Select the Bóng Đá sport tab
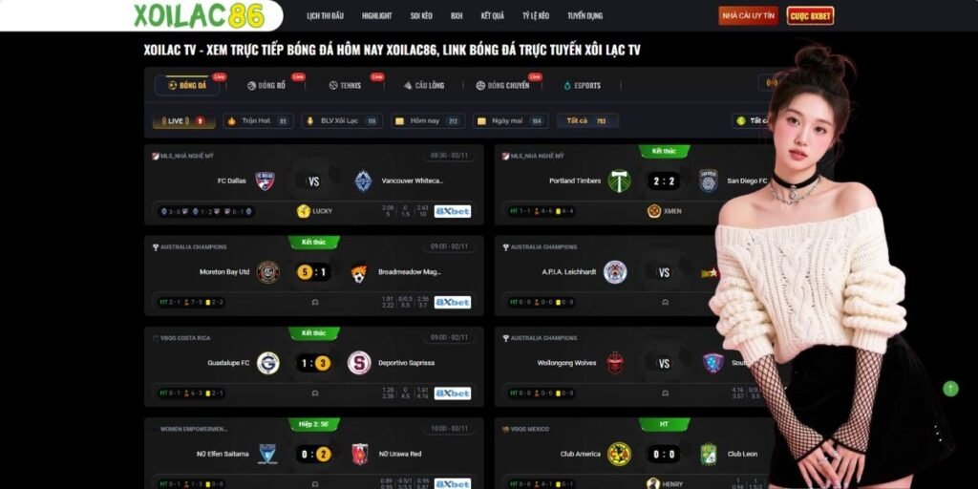Image resolution: width=978 pixels, height=489 pixels. pos(187,85)
